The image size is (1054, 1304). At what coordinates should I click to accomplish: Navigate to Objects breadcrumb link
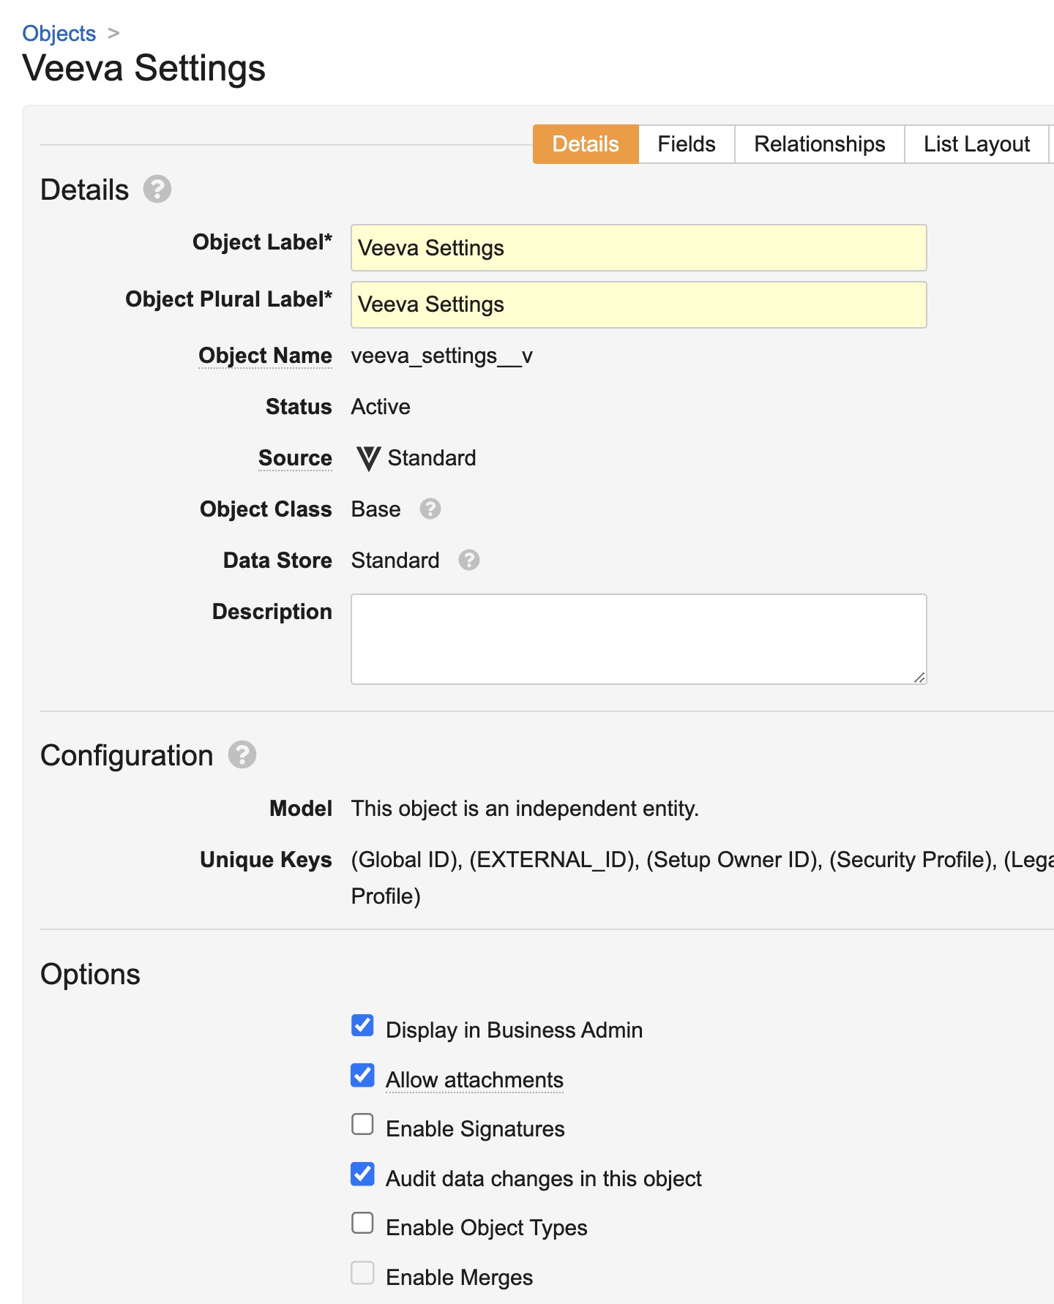[x=59, y=34]
